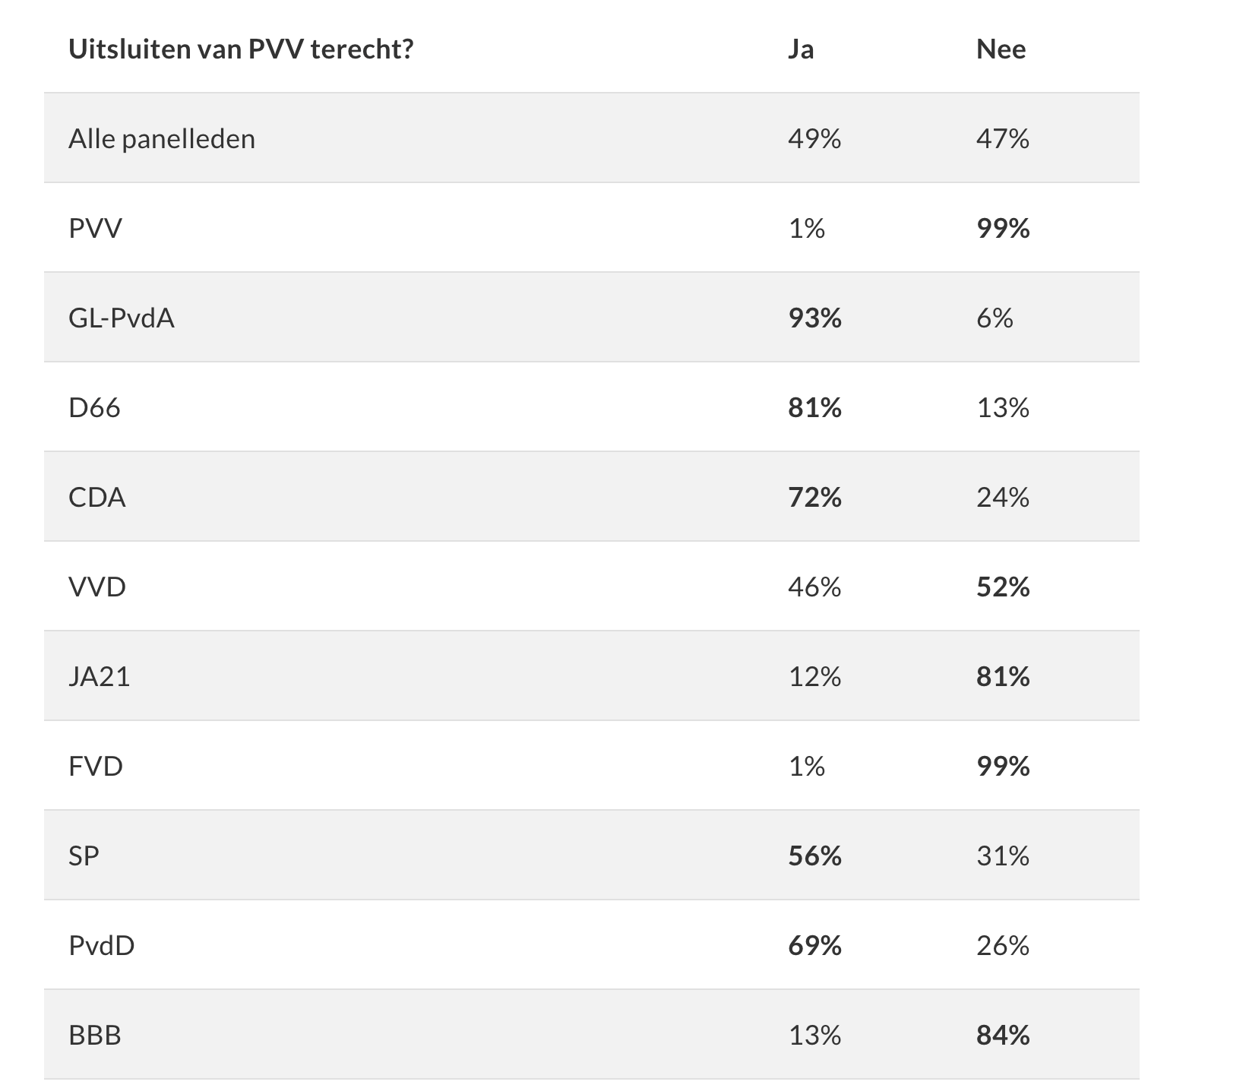
Task: Click the 31% Nee value for SP
Action: click(x=1003, y=856)
